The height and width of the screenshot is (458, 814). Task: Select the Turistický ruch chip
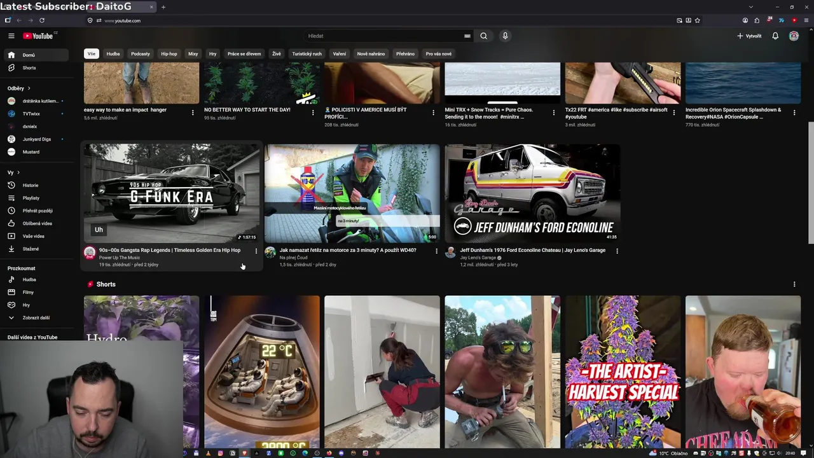tap(307, 54)
